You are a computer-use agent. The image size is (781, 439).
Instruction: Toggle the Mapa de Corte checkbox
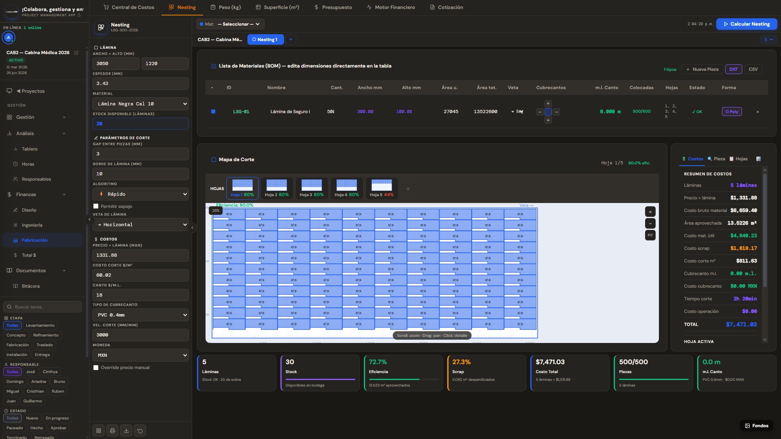pyautogui.click(x=214, y=159)
